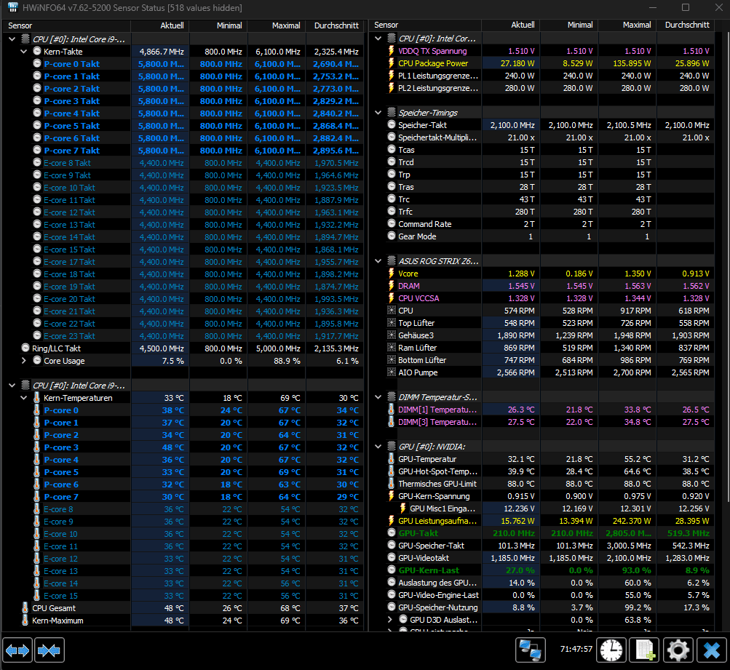Collapse the first CPU [#0] group in left panel
The height and width of the screenshot is (670, 730).
(12, 39)
